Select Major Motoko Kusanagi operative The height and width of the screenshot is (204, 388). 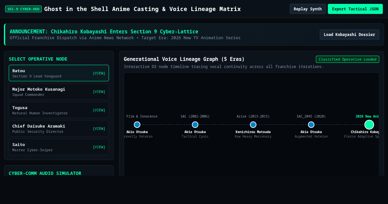[x=59, y=92]
